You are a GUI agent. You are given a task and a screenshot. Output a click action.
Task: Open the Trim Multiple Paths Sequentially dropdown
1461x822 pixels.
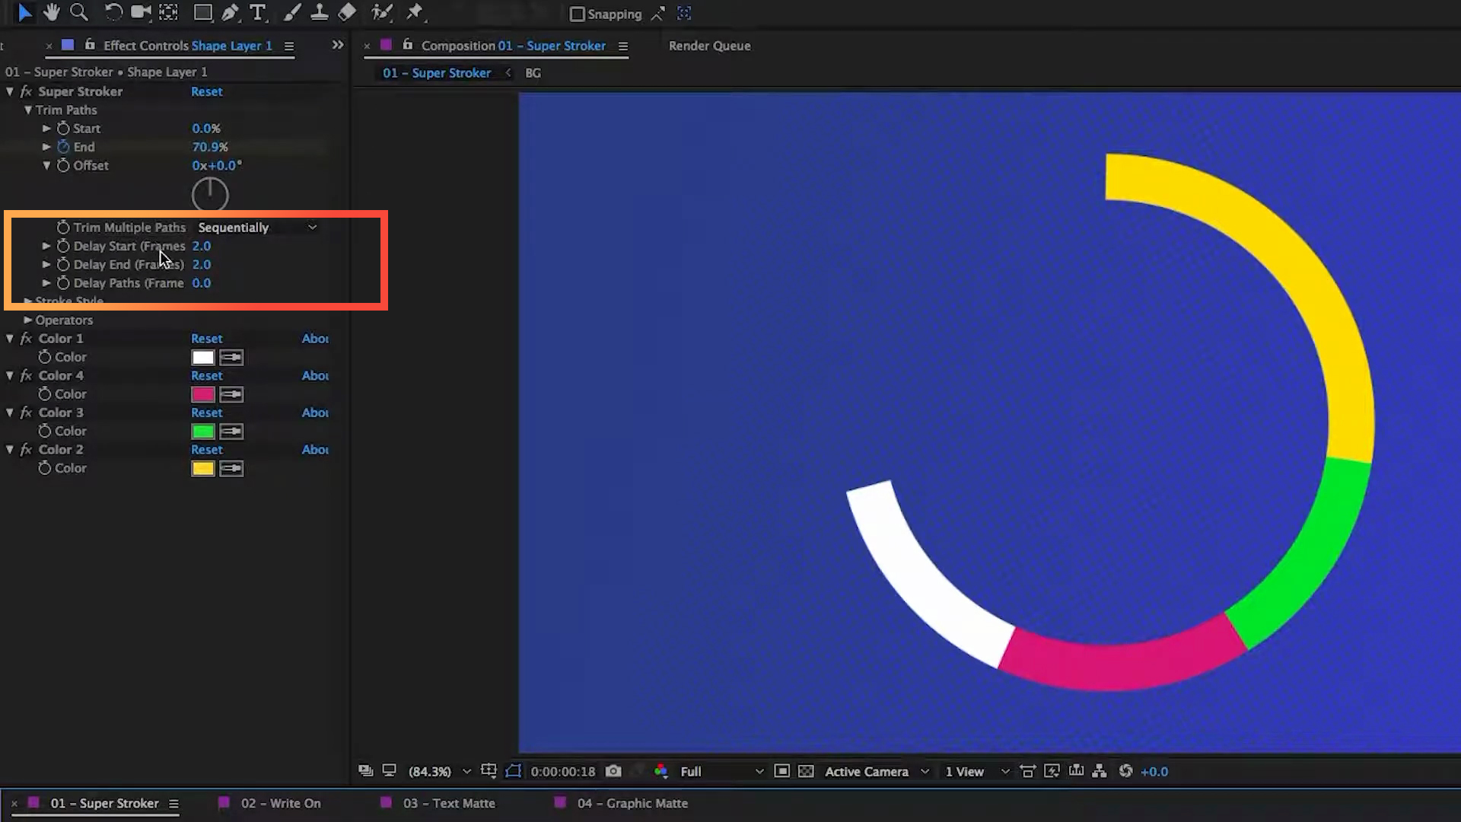[257, 228]
